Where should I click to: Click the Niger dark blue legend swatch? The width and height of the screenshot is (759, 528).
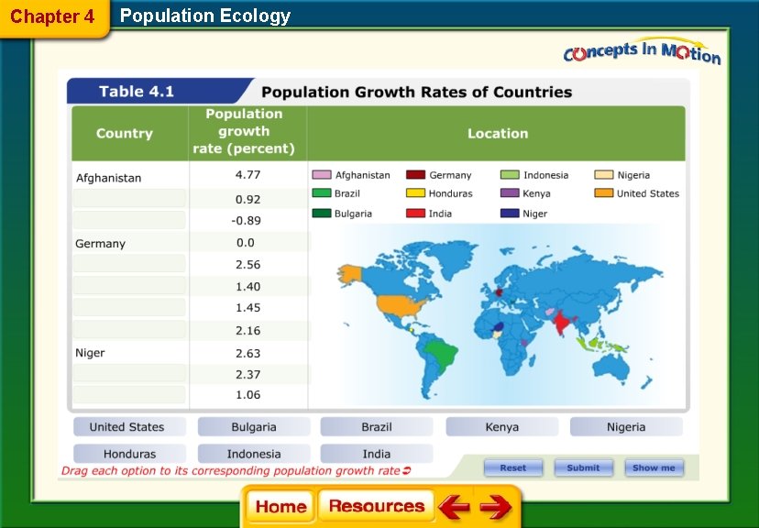pos(510,214)
